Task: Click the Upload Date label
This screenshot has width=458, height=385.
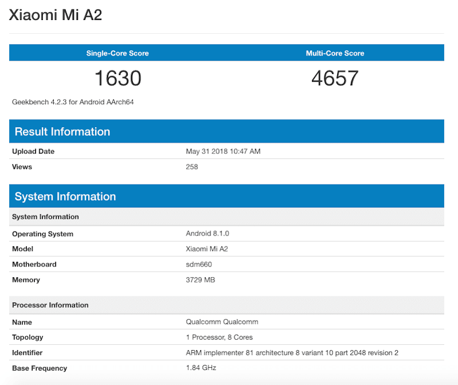Action: pyautogui.click(x=33, y=151)
